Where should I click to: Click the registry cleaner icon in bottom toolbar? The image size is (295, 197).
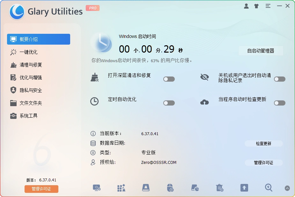coord(121,188)
